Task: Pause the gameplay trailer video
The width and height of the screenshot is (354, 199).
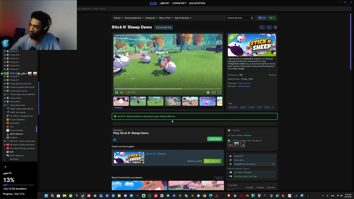Action: point(116,93)
